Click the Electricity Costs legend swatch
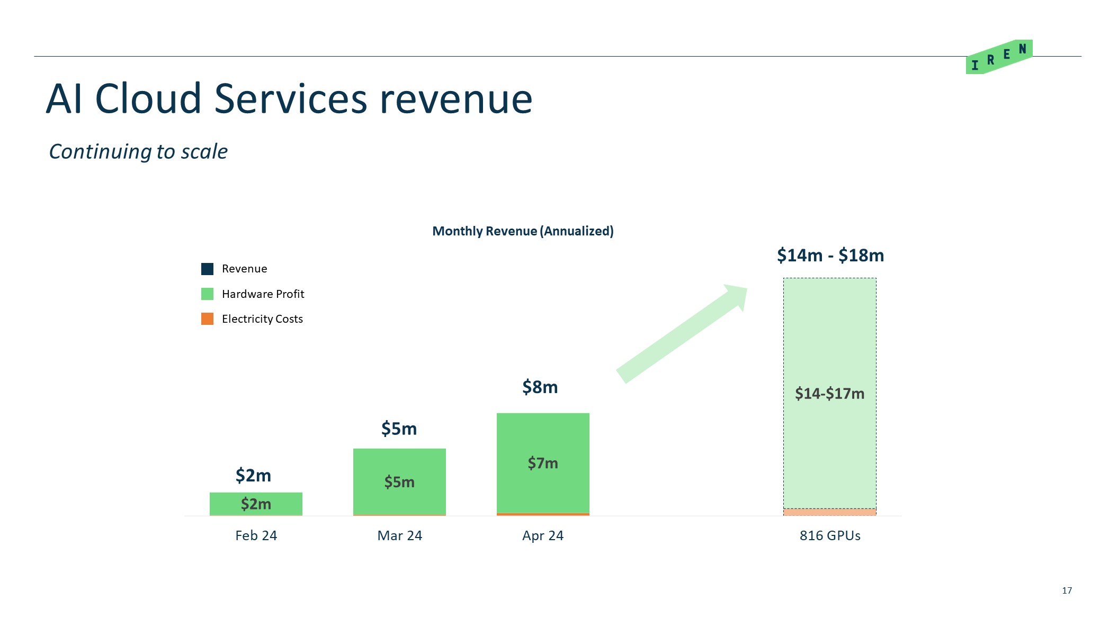Screen dimensions: 1118x628 pos(207,318)
